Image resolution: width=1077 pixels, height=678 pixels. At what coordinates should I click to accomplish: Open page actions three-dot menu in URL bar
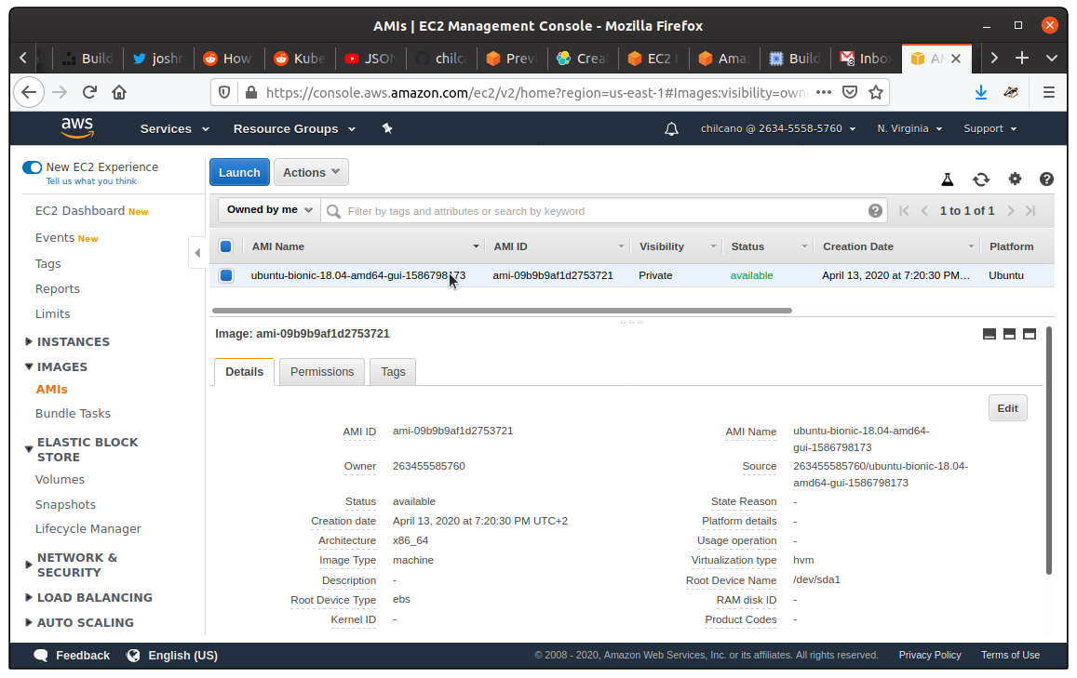pos(824,93)
